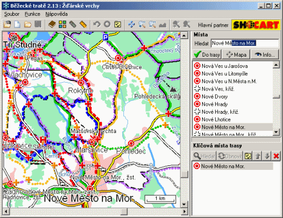Click the brown book icon in toolbar
This screenshot has height=218, width=283.
point(52,24)
